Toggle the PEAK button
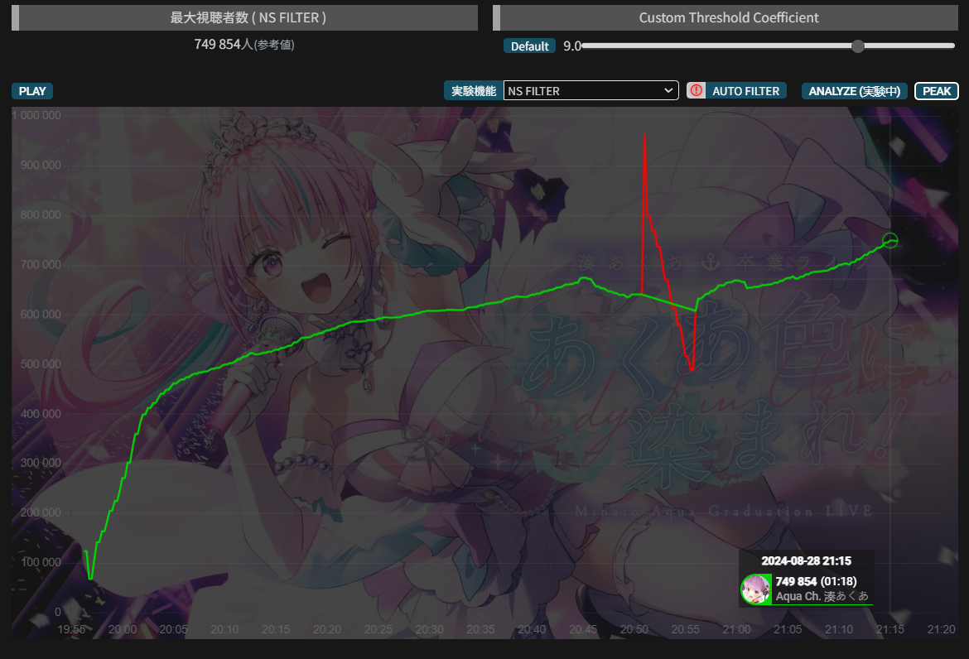This screenshot has height=659, width=969. click(x=937, y=91)
